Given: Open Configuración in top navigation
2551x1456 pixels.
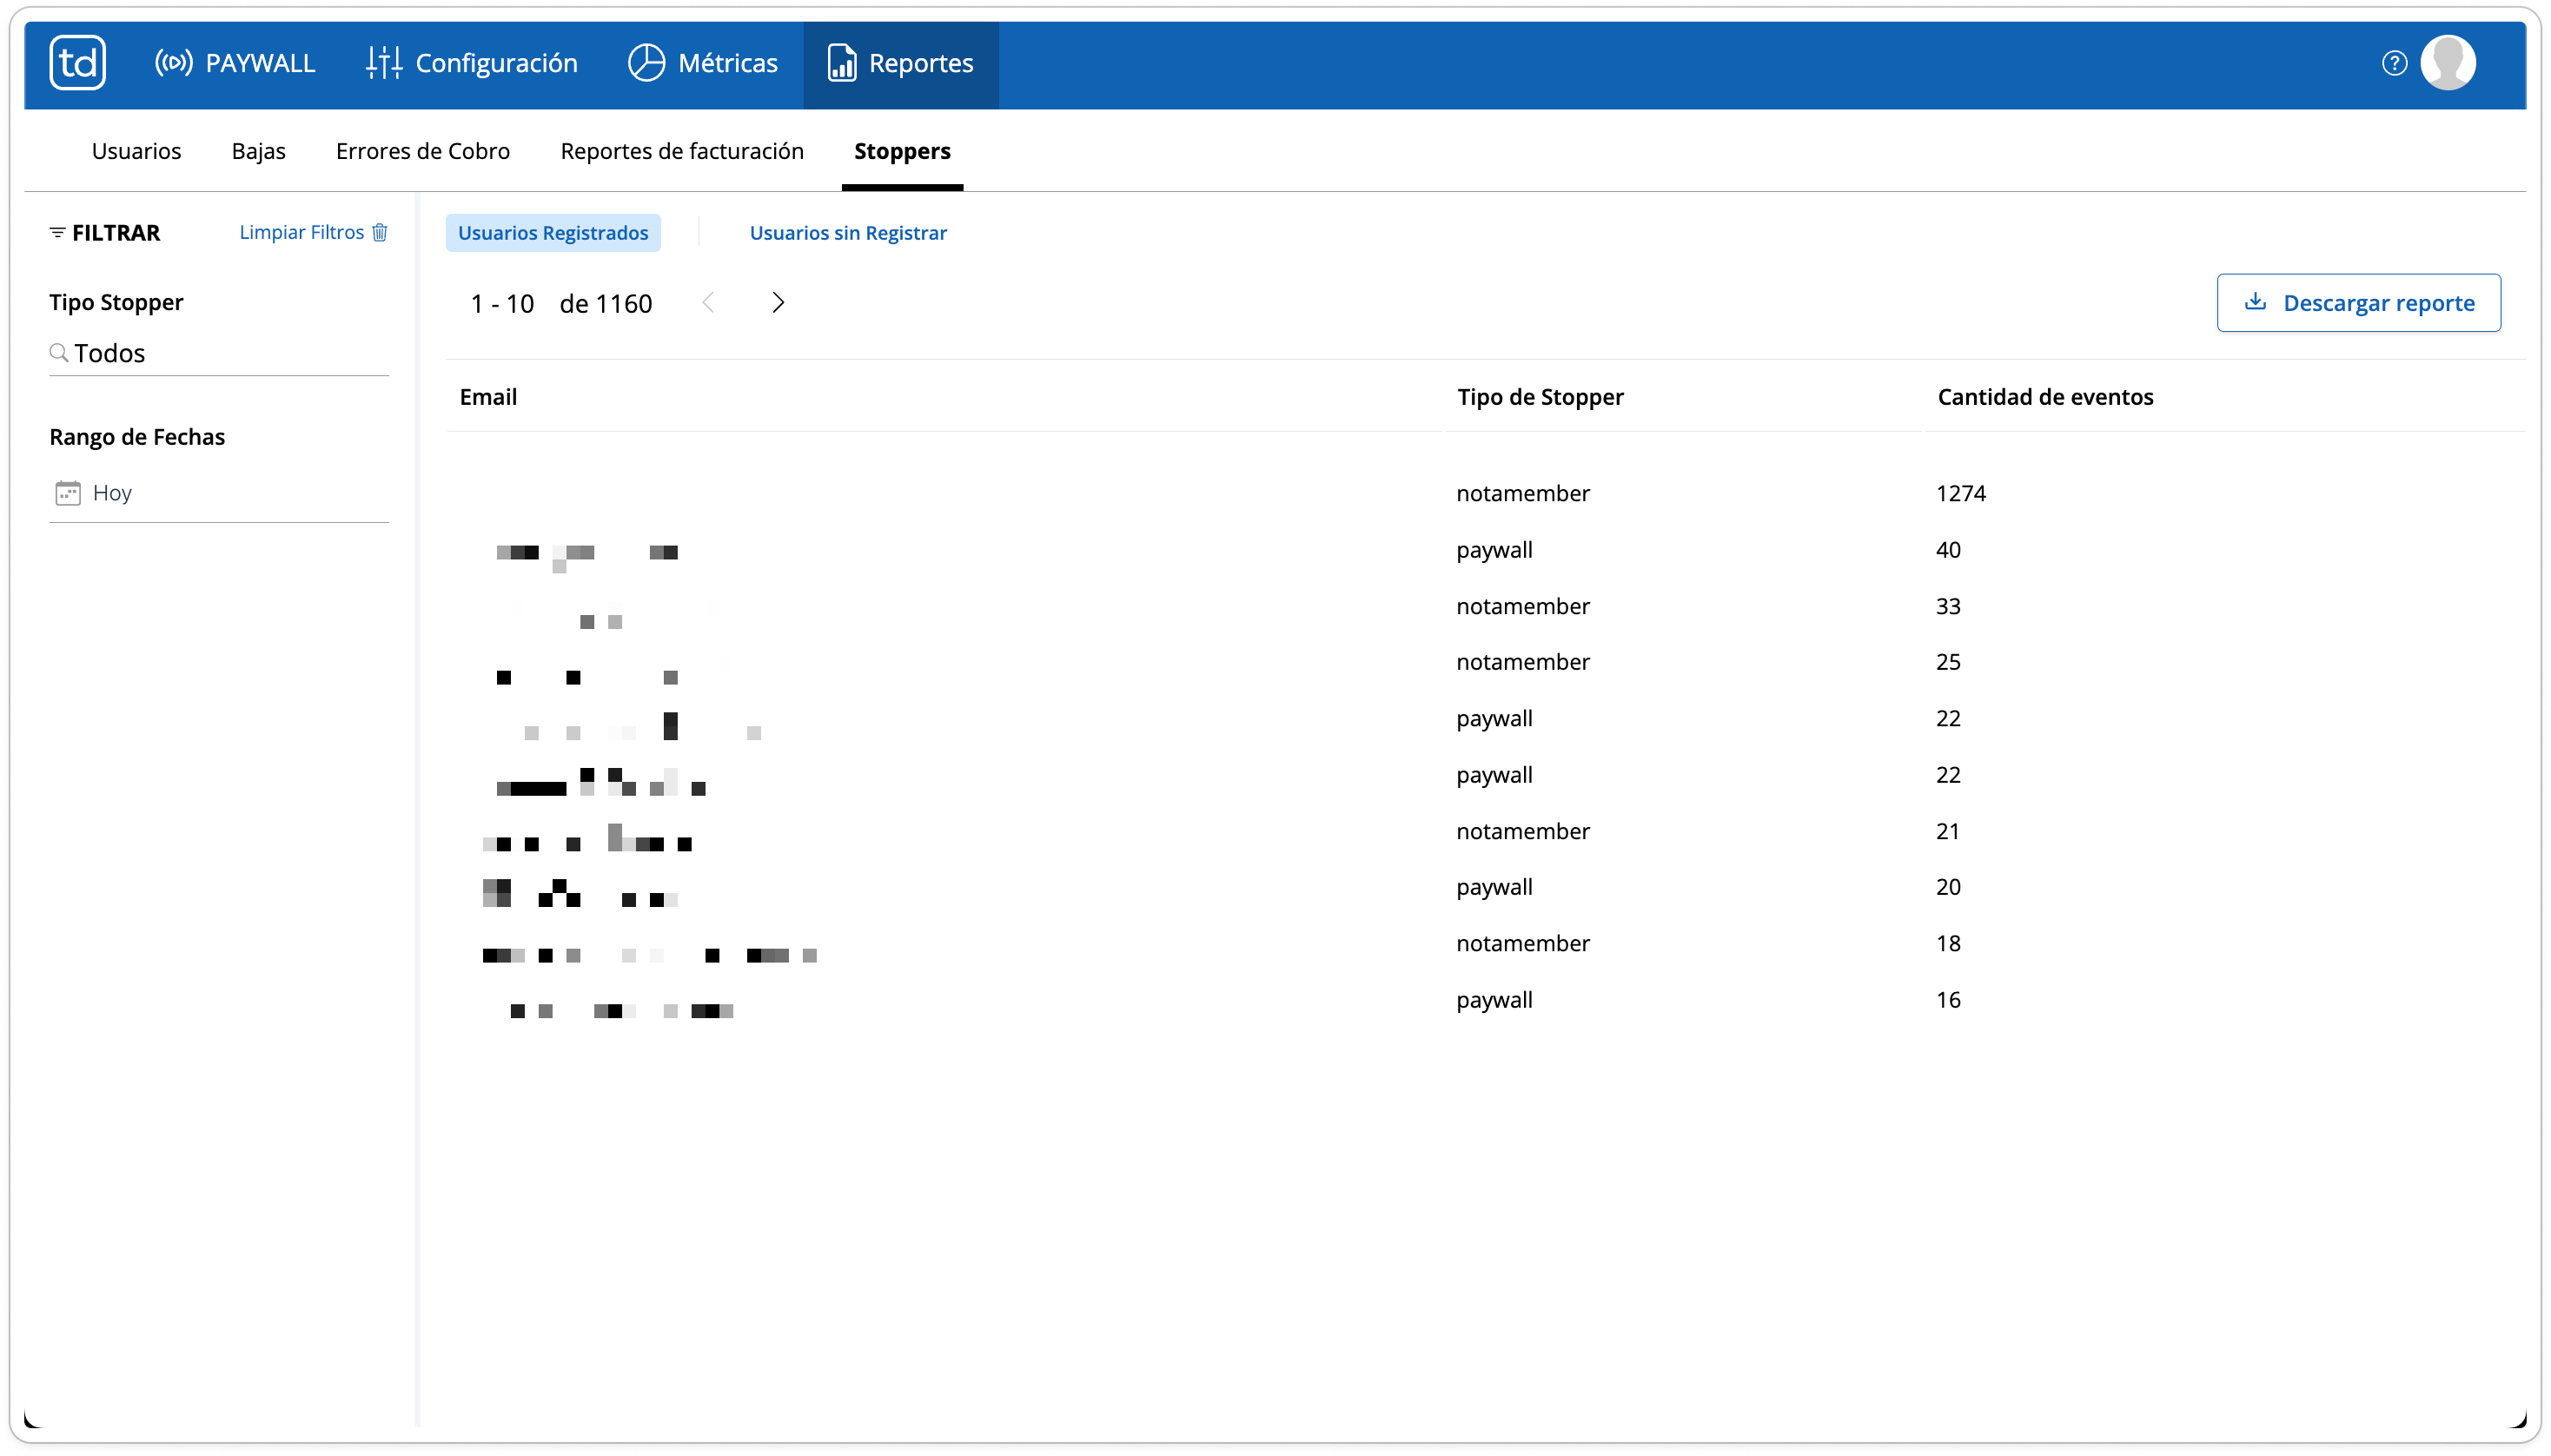Looking at the screenshot, I should pos(472,63).
